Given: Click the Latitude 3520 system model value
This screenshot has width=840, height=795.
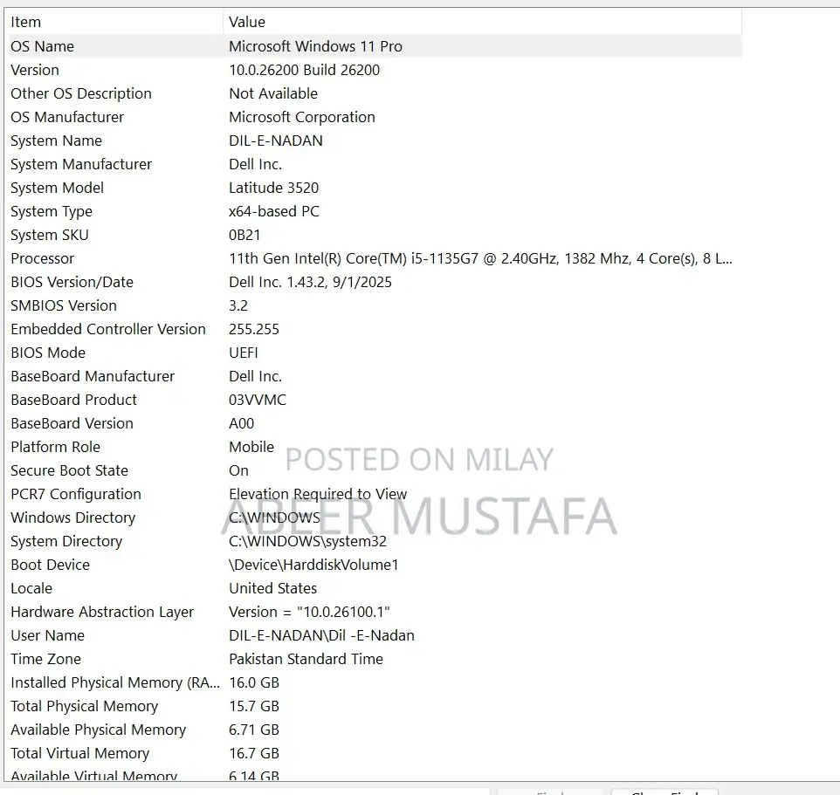Looking at the screenshot, I should coord(273,188).
